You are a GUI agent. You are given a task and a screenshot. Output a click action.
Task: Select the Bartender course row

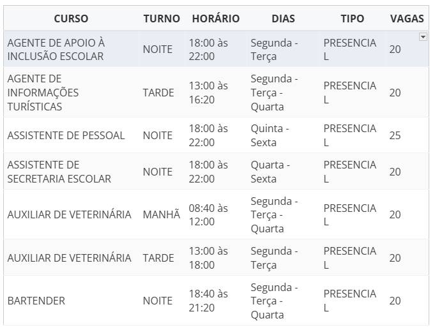coord(216,301)
